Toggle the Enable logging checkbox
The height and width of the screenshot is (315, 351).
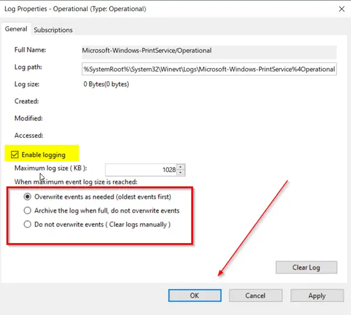coord(15,155)
